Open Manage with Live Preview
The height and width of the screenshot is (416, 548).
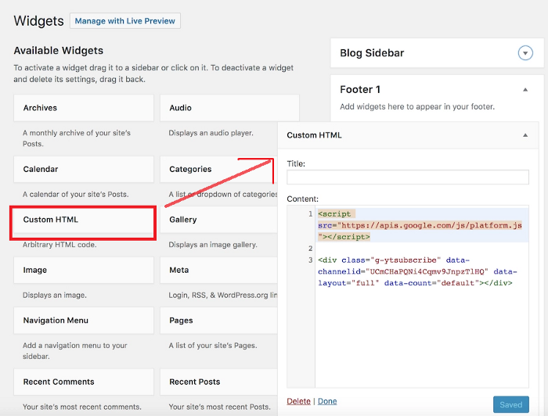125,21
